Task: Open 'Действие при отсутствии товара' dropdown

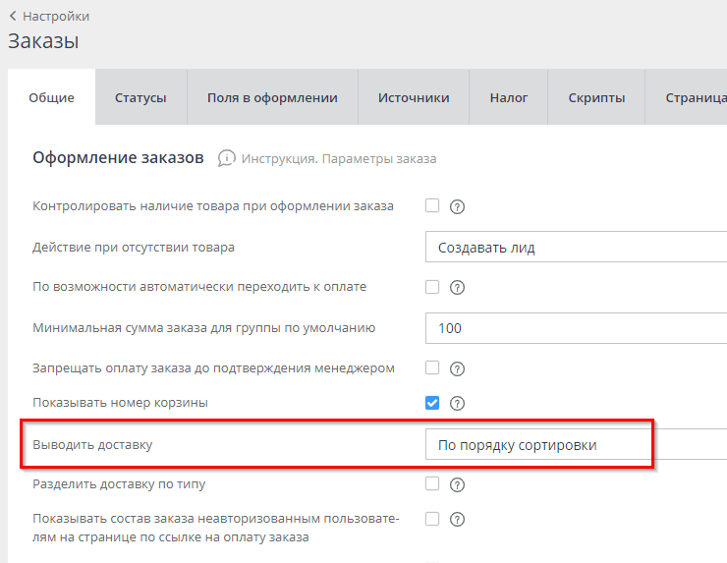Action: (x=577, y=248)
